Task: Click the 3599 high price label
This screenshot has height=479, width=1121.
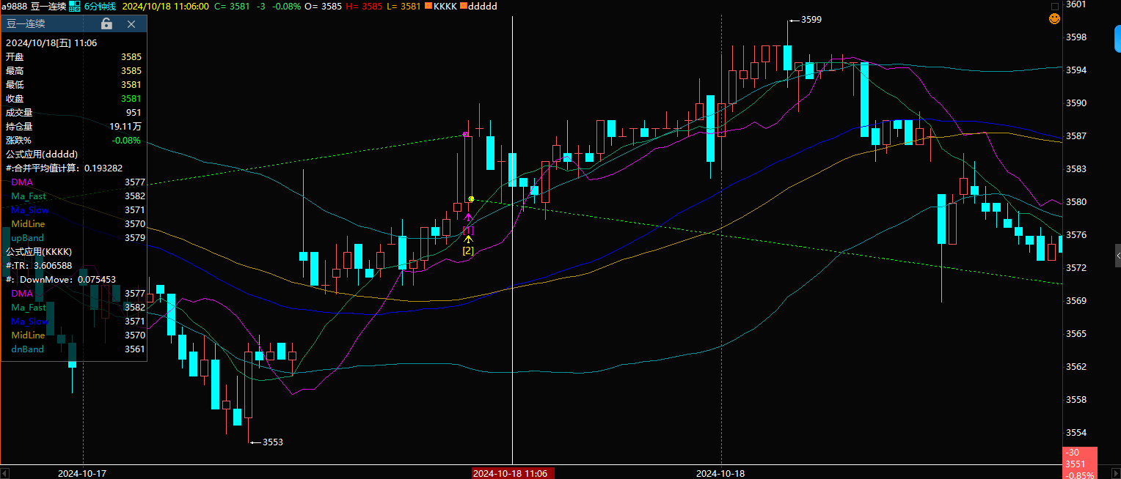Action: click(x=811, y=20)
